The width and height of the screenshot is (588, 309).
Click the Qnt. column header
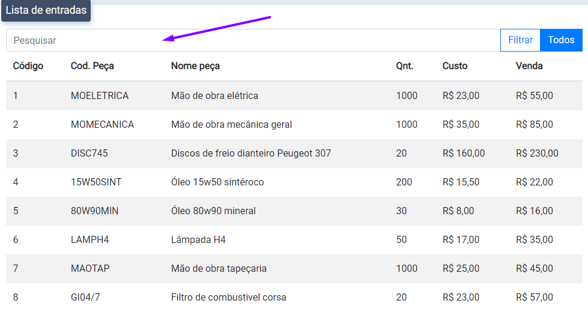click(x=404, y=66)
